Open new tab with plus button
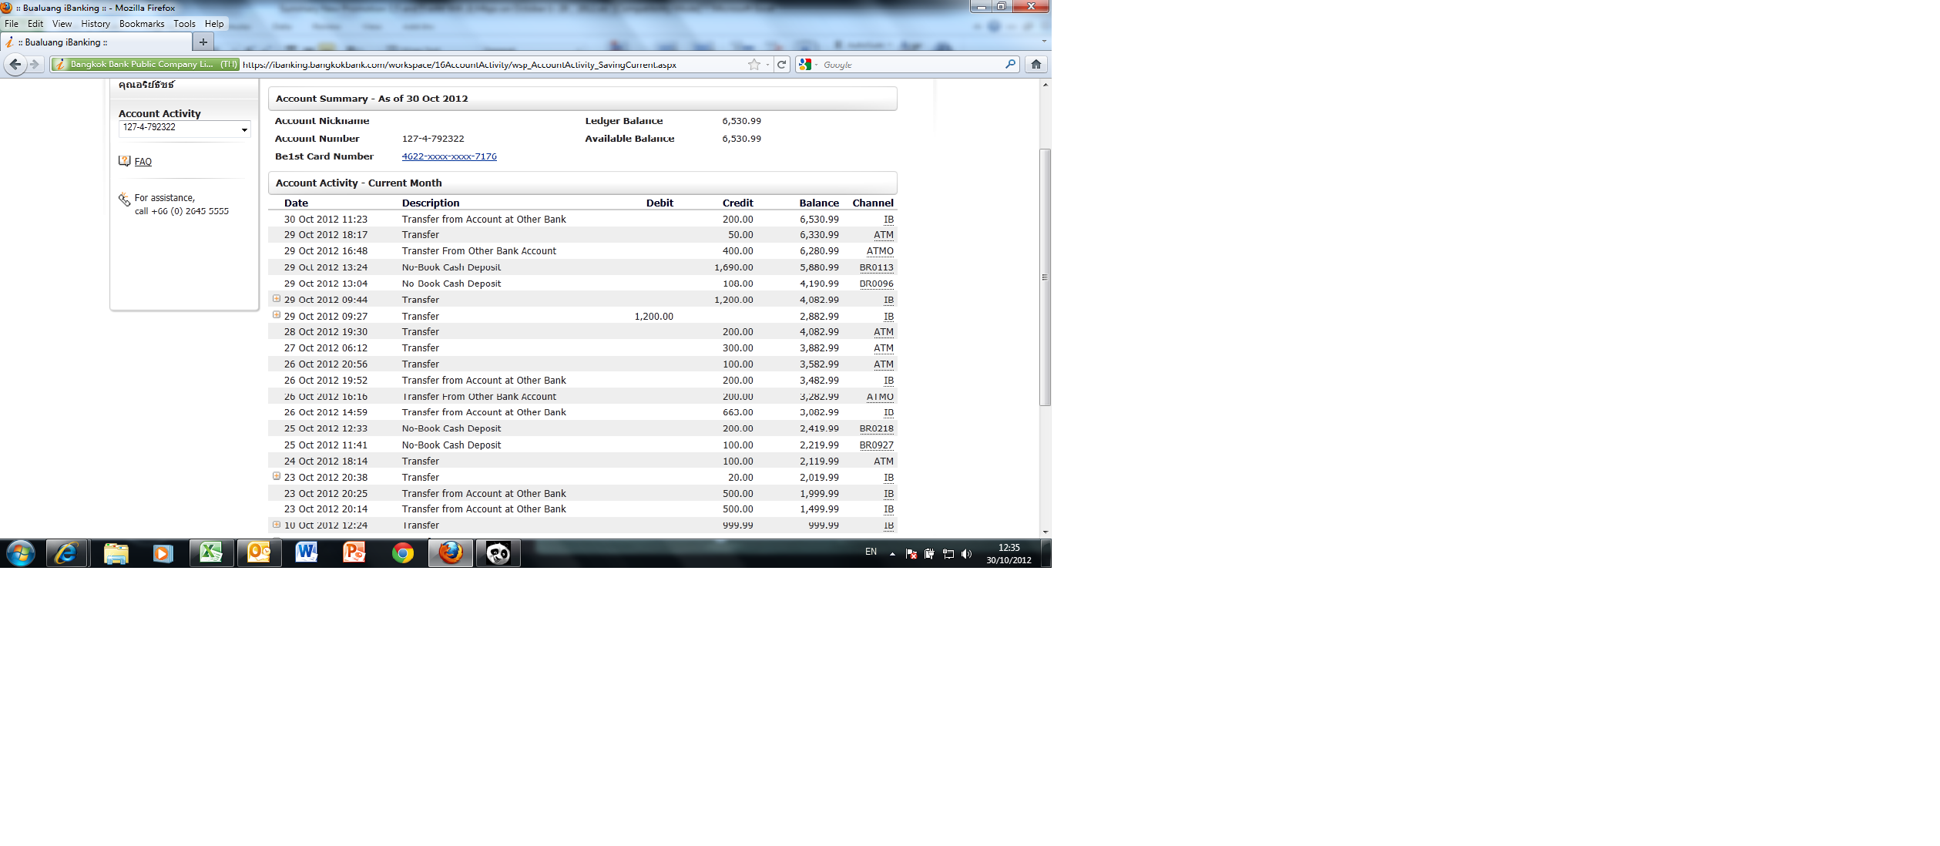The image size is (1940, 846). pyautogui.click(x=203, y=42)
